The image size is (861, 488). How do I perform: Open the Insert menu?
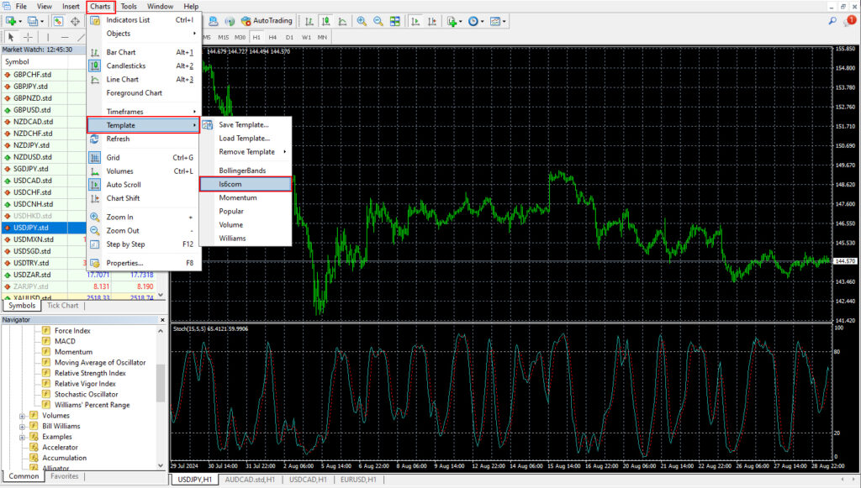(x=71, y=7)
